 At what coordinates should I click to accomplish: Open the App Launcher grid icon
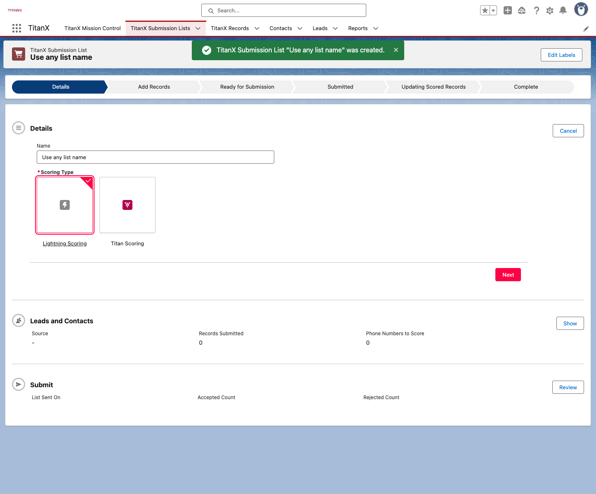click(x=16, y=28)
